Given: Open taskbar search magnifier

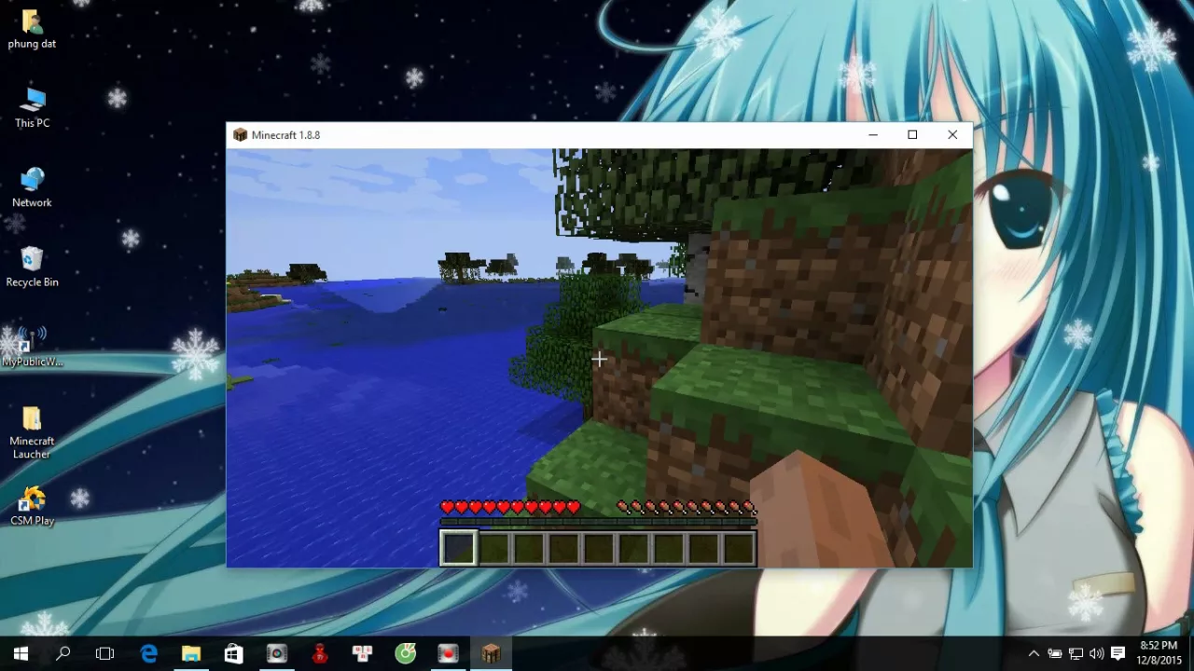Looking at the screenshot, I should tap(62, 654).
